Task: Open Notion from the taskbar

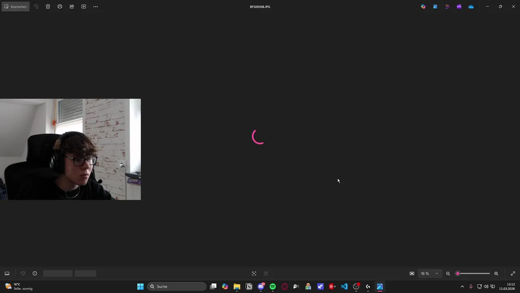Action: click(x=249, y=286)
